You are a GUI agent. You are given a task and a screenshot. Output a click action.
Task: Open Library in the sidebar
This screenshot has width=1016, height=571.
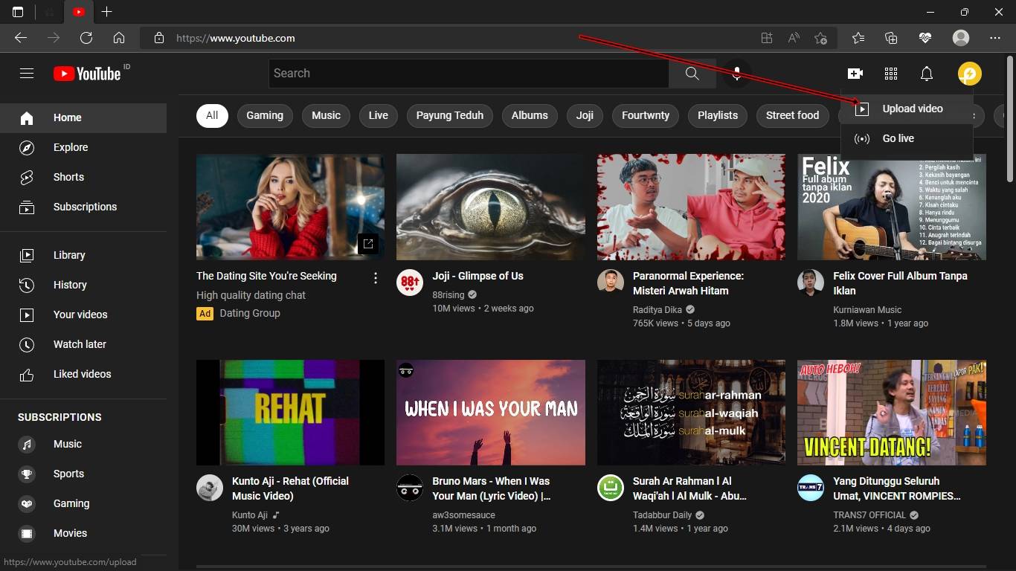pyautogui.click(x=83, y=255)
